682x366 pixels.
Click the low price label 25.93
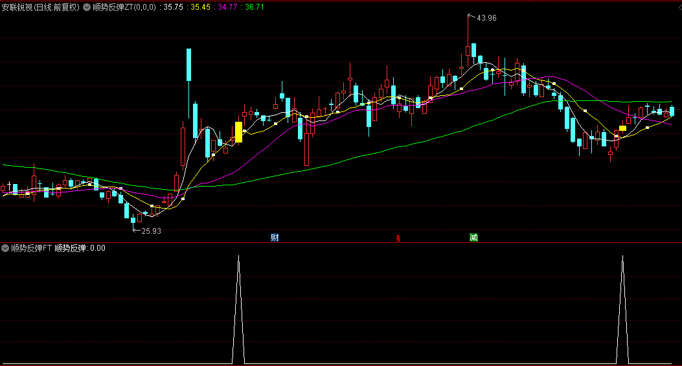coord(151,231)
